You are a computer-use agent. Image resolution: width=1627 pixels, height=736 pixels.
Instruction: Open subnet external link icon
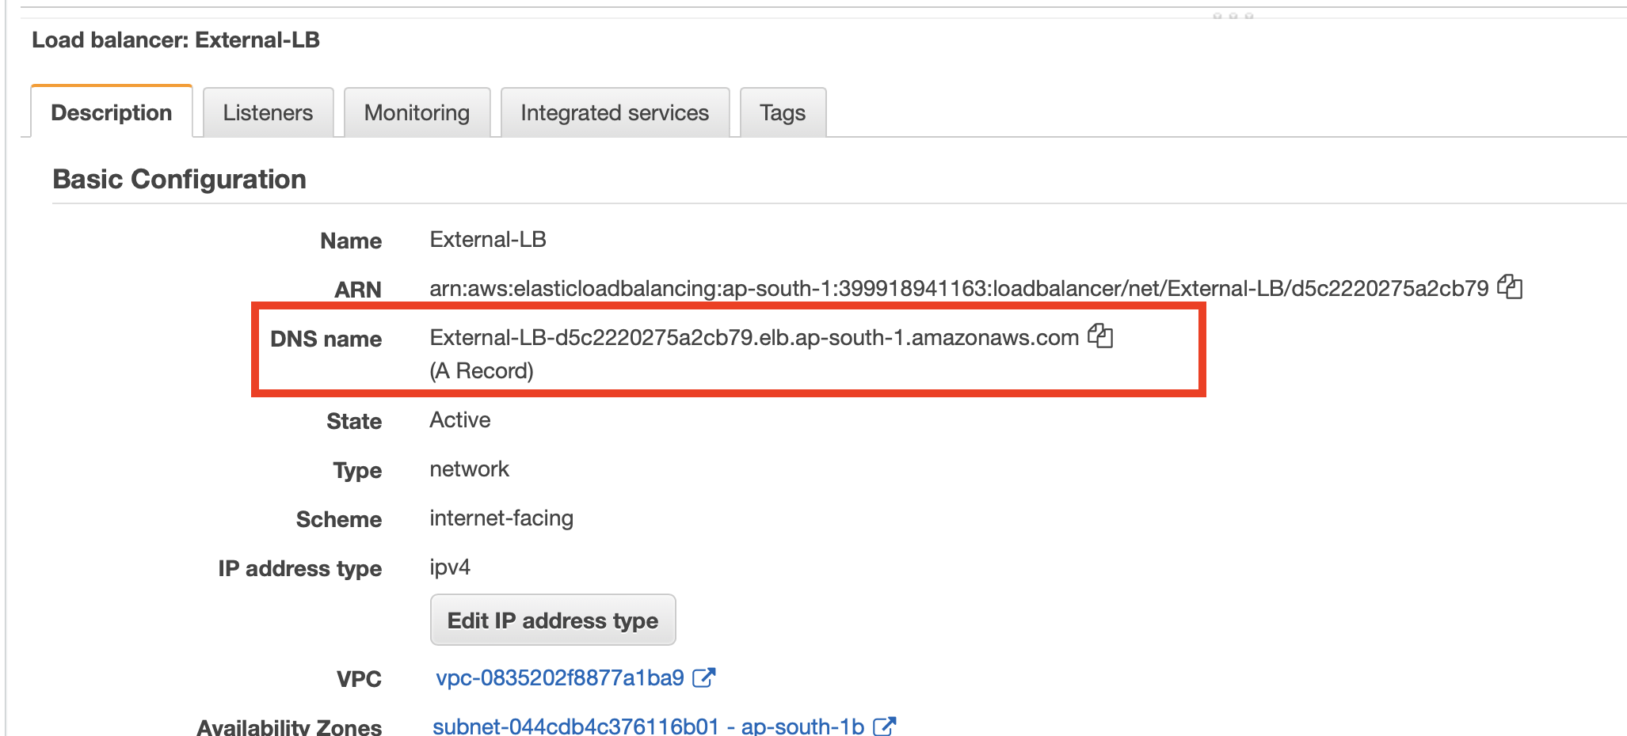pyautogui.click(x=884, y=726)
